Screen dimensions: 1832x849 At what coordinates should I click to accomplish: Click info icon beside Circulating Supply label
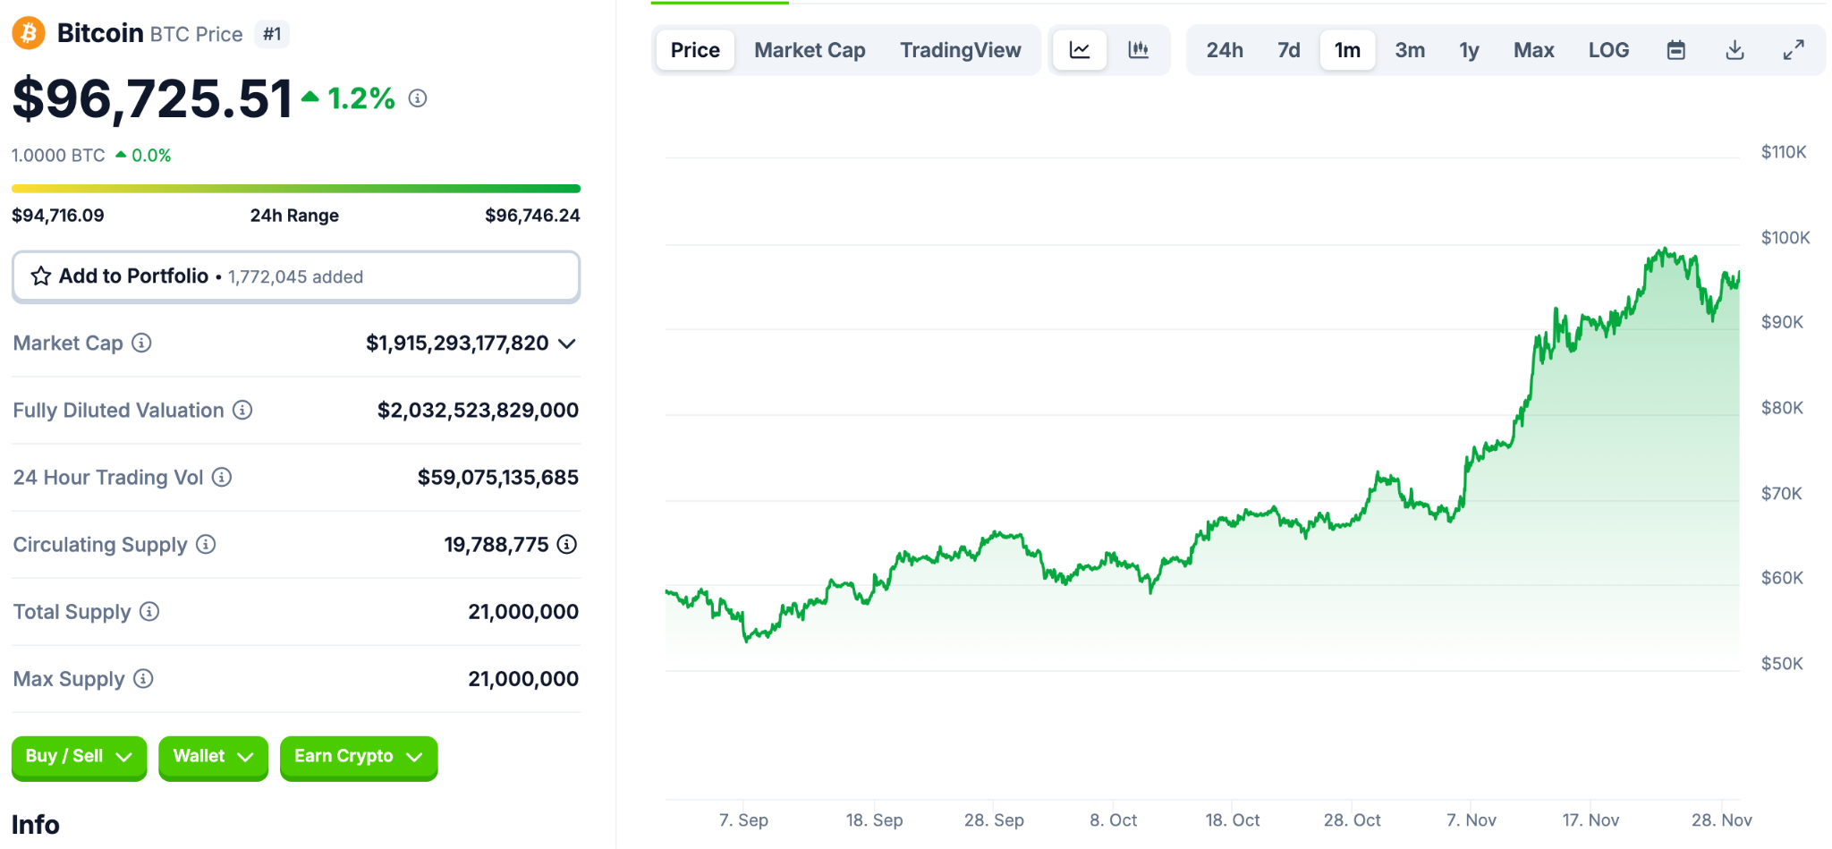pyautogui.click(x=206, y=544)
